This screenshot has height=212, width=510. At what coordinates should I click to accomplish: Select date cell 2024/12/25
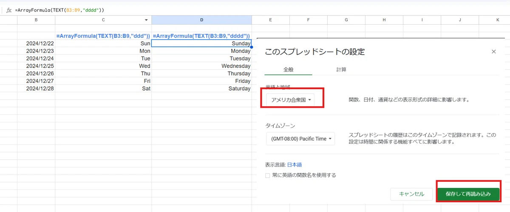(36, 66)
